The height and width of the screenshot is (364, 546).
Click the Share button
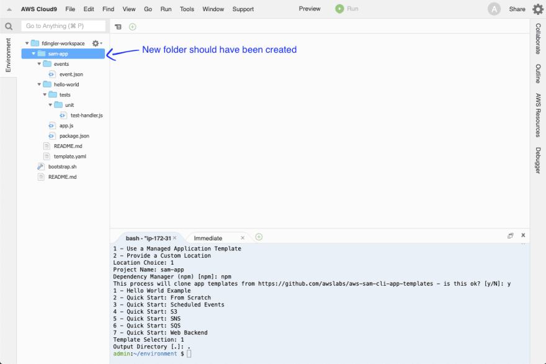517,9
